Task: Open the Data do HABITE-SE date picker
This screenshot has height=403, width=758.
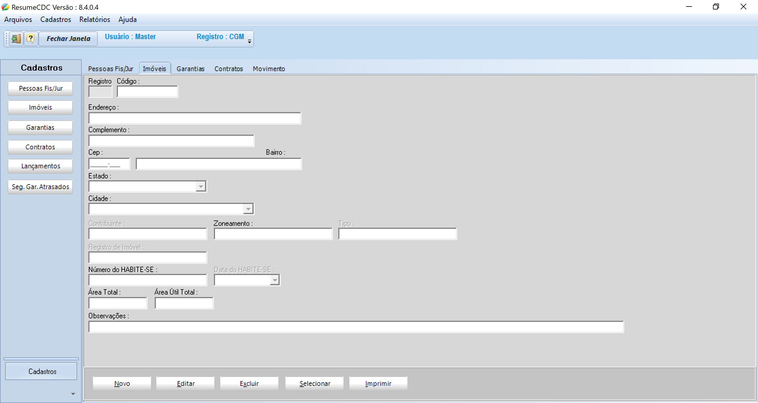Action: 275,280
